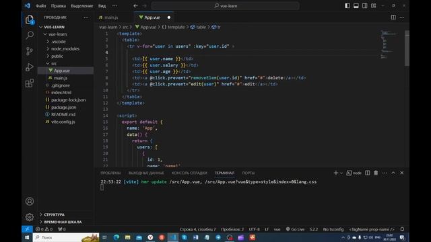The width and height of the screenshot is (431, 242).
Task: Open File Explorer from the taskbar
Action: 127,237
